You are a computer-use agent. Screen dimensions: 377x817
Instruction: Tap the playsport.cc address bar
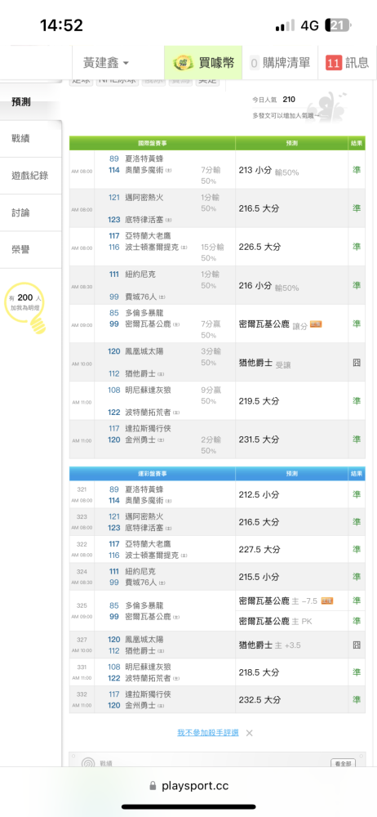click(x=188, y=786)
